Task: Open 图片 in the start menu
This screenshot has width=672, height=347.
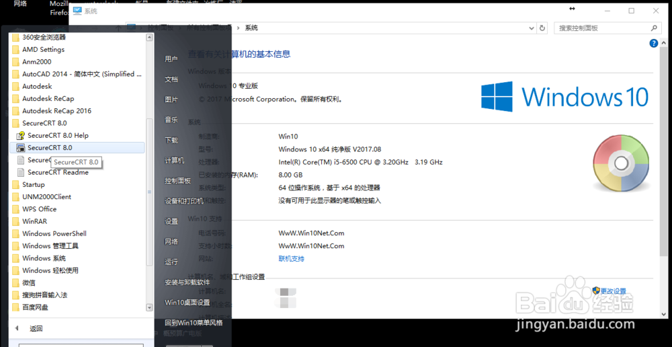Action: (x=171, y=100)
